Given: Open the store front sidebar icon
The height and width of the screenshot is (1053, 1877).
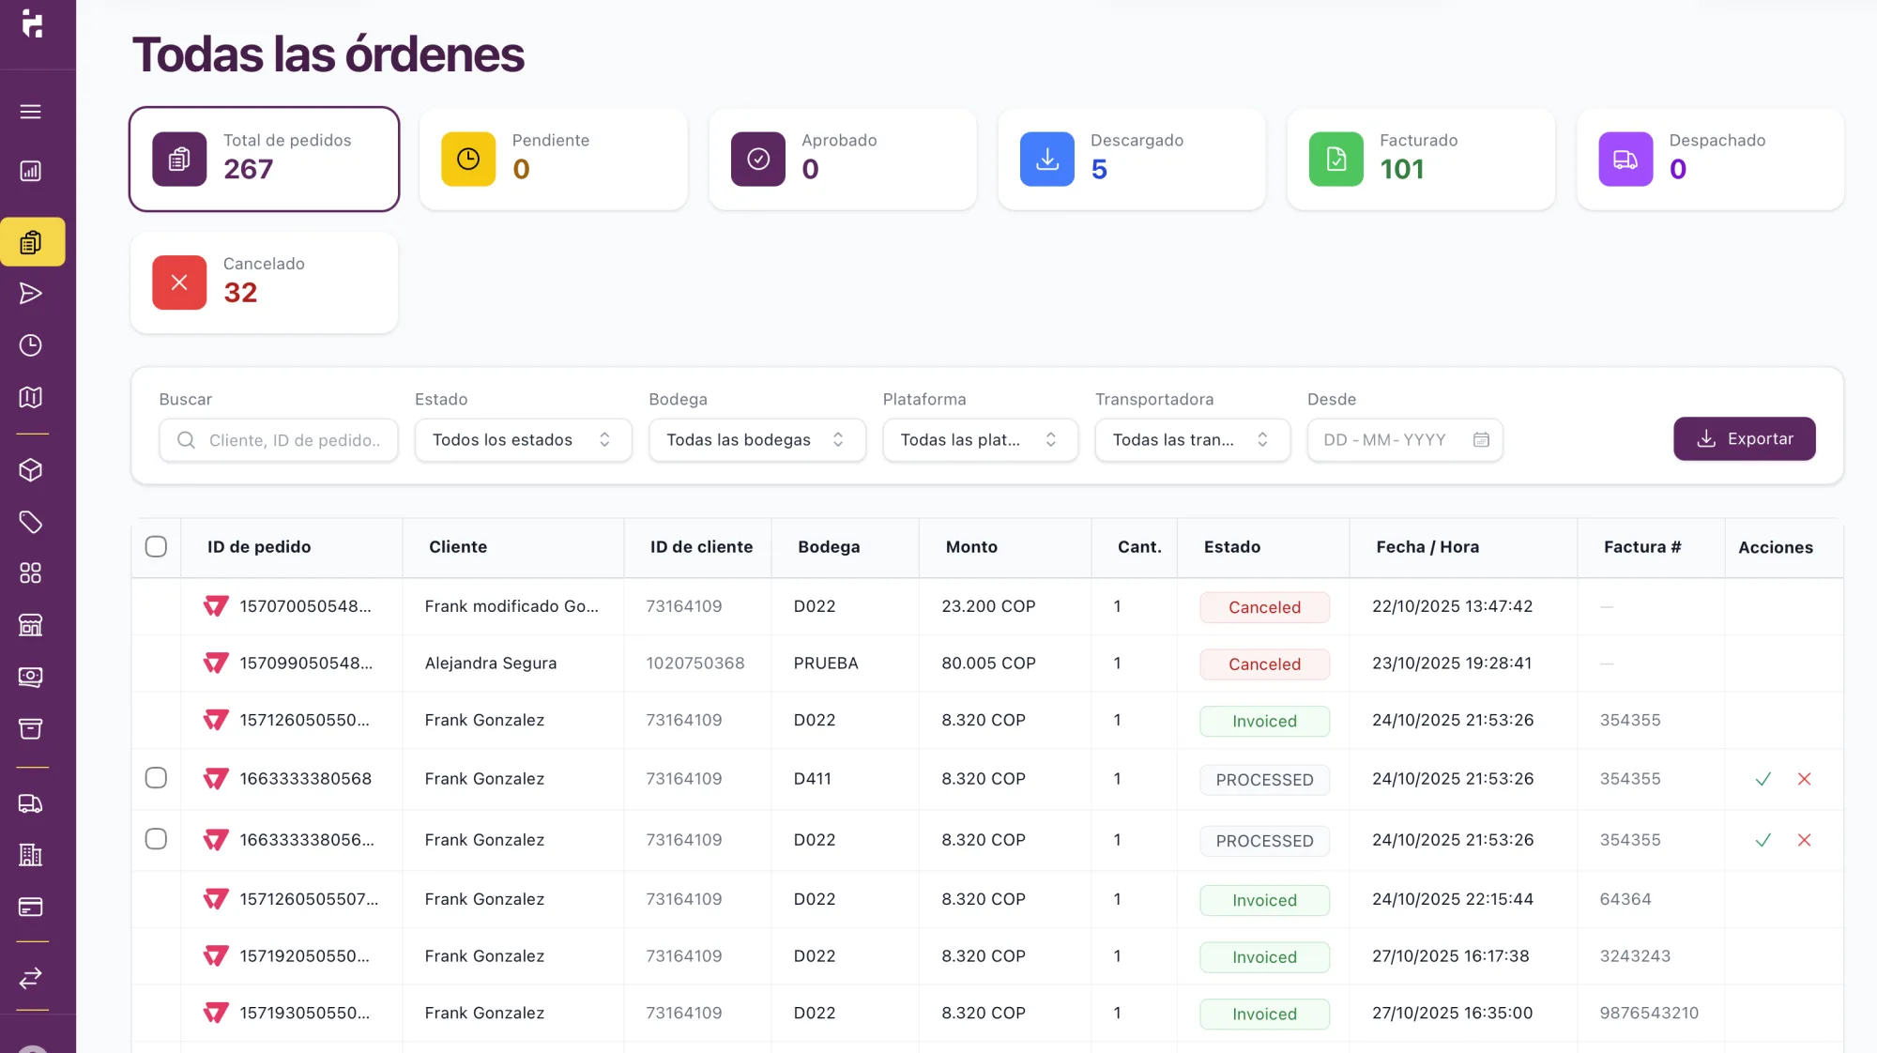Looking at the screenshot, I should pos(31,625).
